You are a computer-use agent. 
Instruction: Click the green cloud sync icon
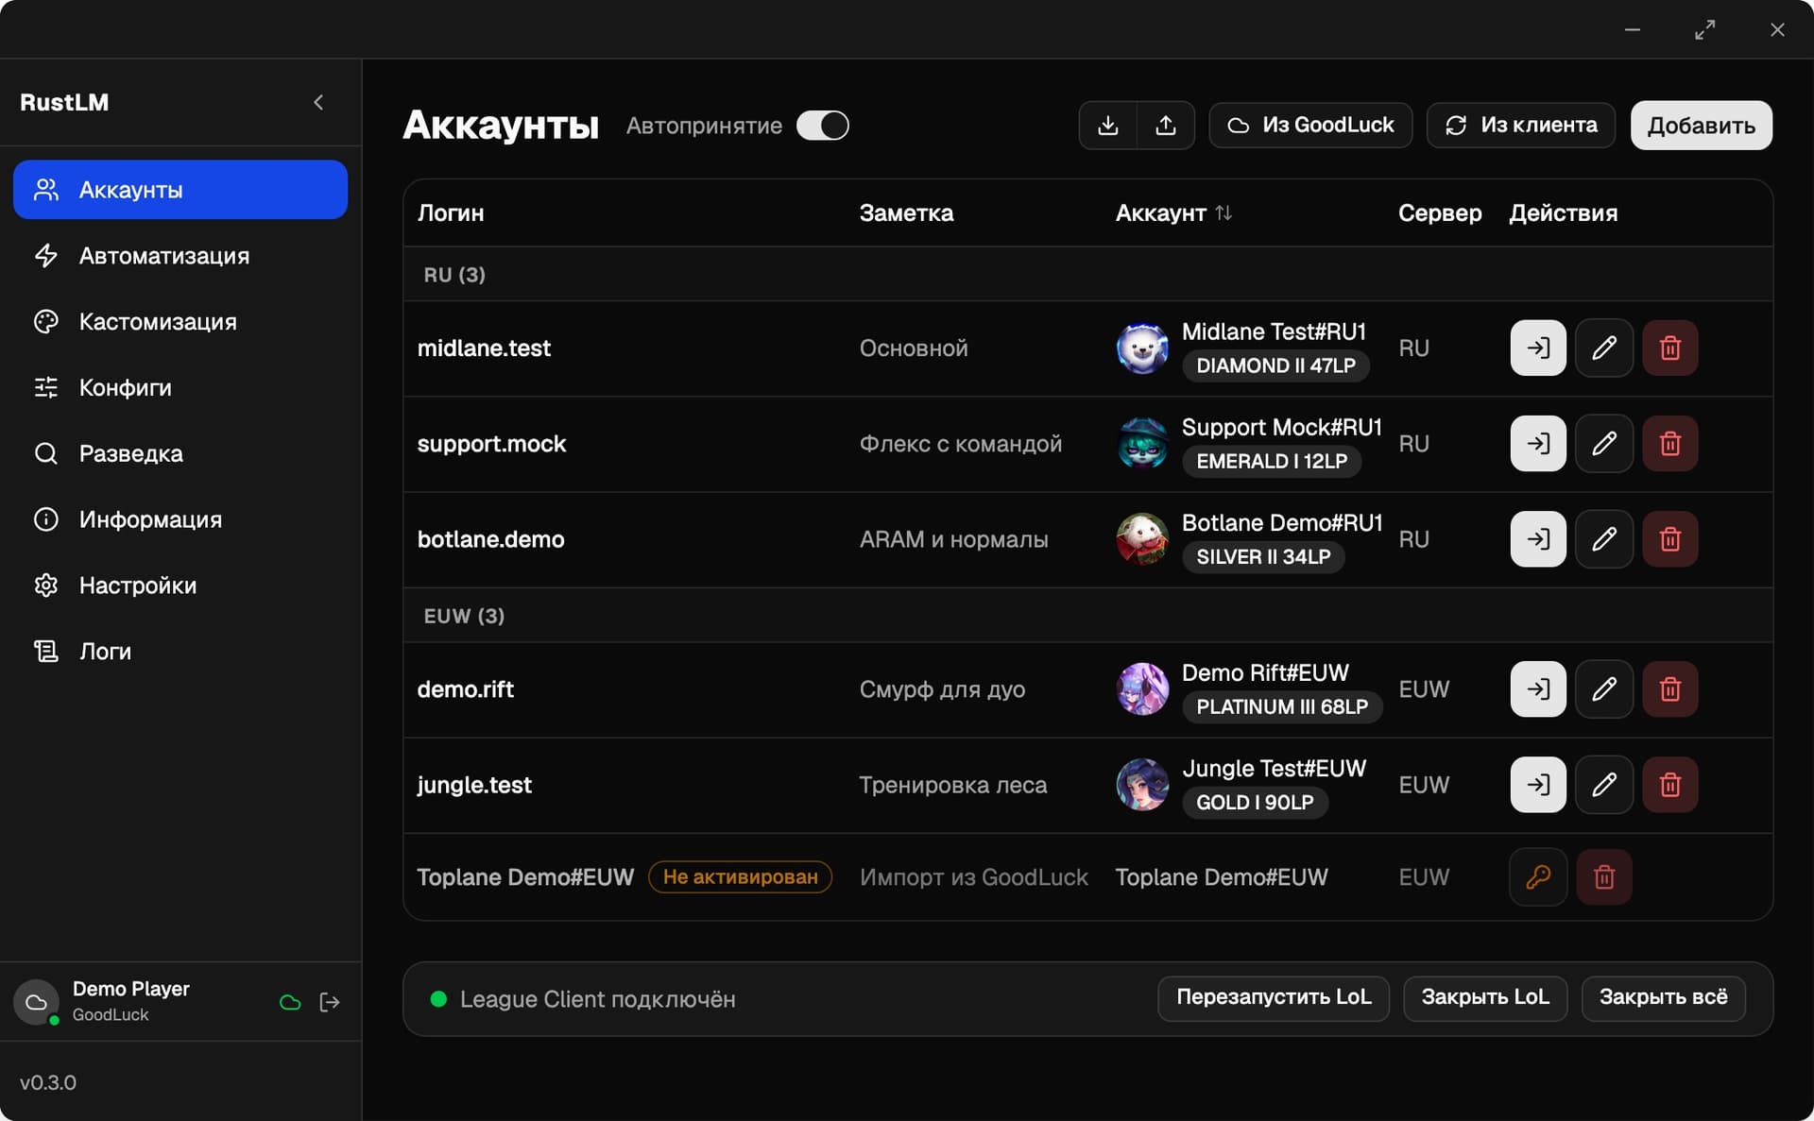[x=290, y=1002]
